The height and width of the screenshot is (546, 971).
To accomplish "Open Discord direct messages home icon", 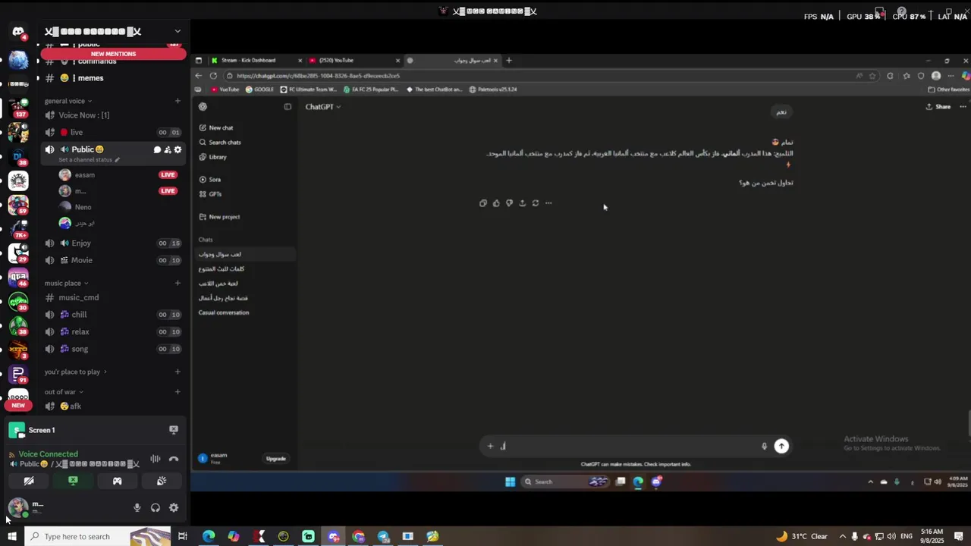I will (18, 32).
